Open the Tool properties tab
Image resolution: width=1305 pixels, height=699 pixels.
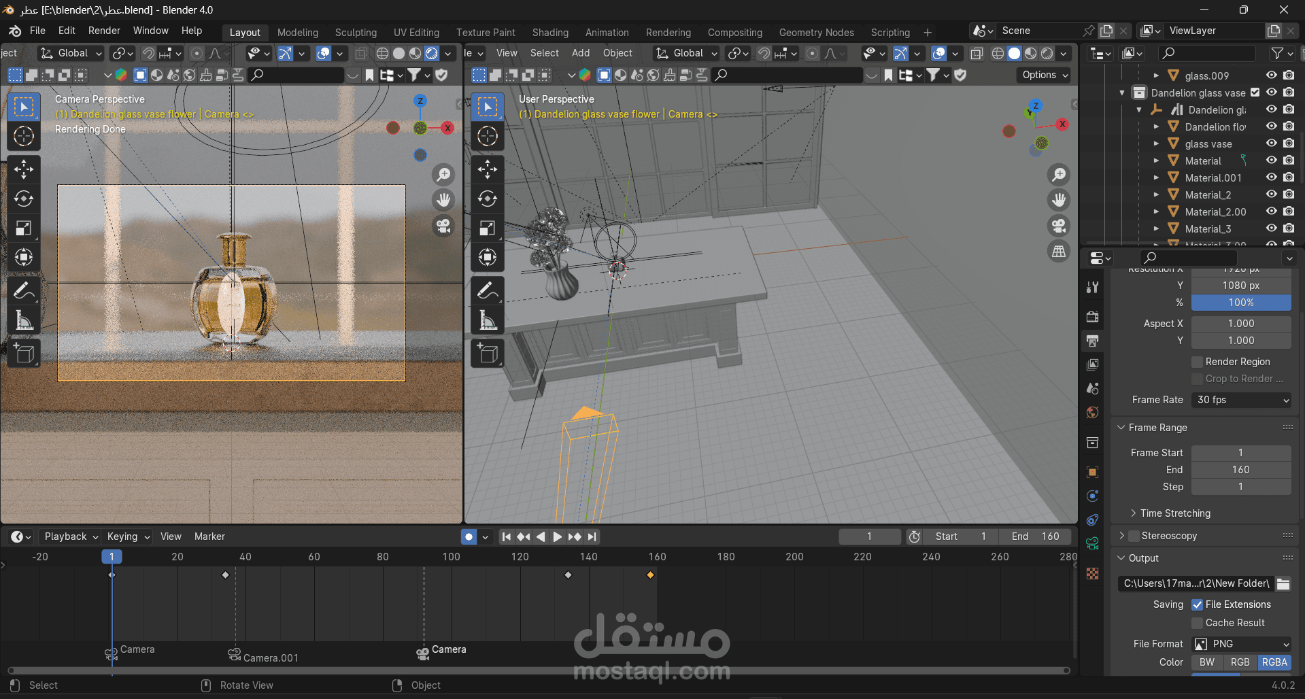pyautogui.click(x=1092, y=287)
